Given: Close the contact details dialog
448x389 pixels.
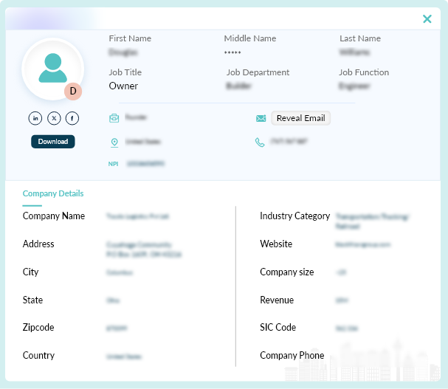Looking at the screenshot, I should point(427,19).
